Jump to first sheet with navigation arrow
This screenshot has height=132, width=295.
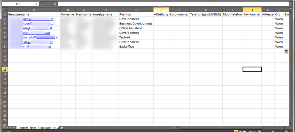pyautogui.click(x=4, y=128)
